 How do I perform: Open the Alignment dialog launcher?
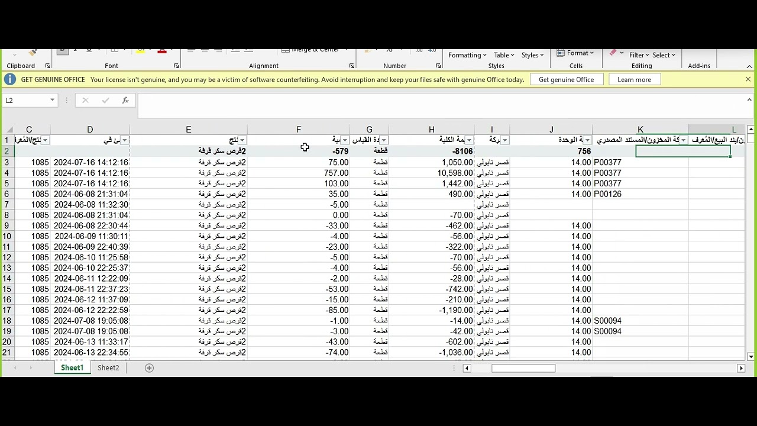[351, 66]
